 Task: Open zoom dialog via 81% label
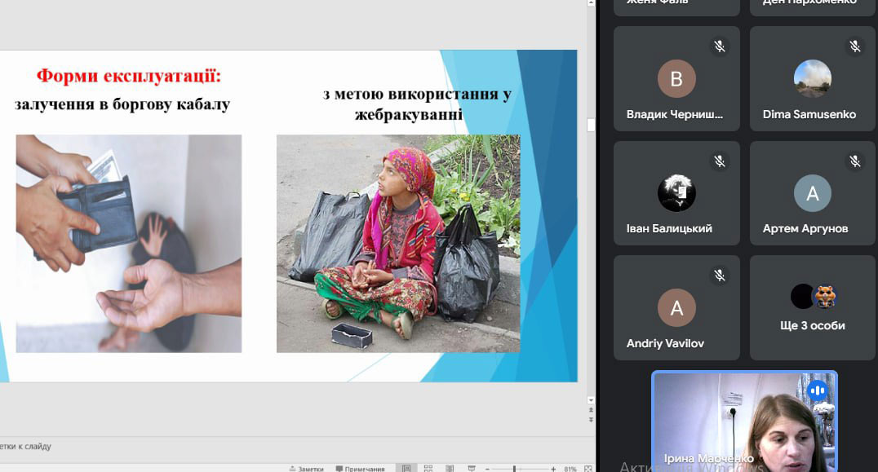570,469
